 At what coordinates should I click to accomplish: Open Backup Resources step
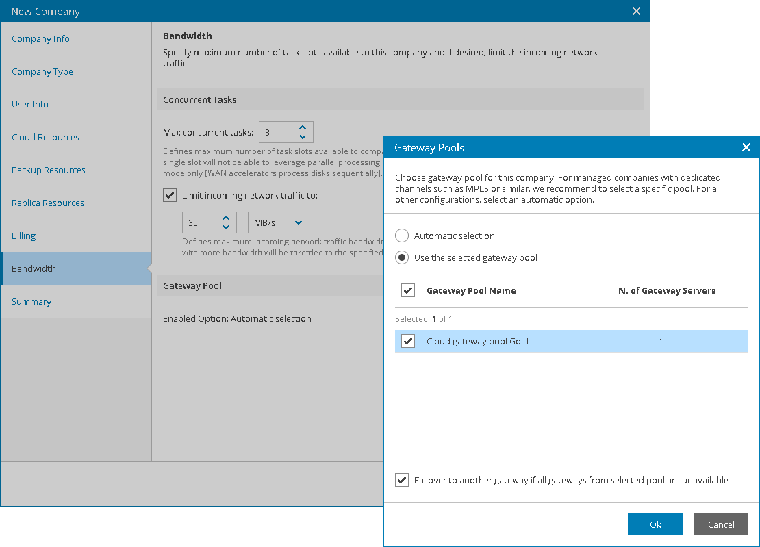click(x=49, y=170)
